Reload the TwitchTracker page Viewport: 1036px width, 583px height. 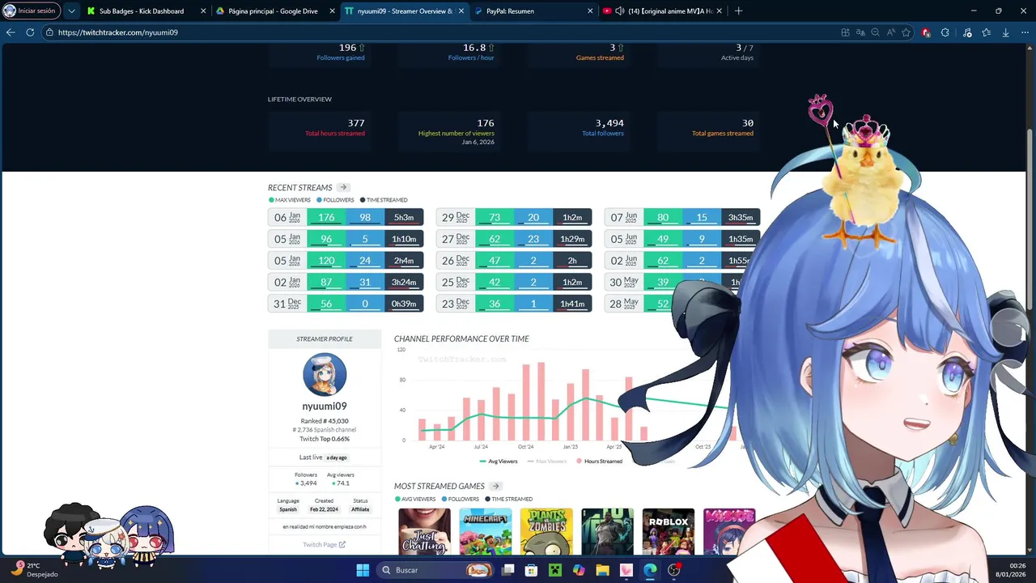[30, 32]
